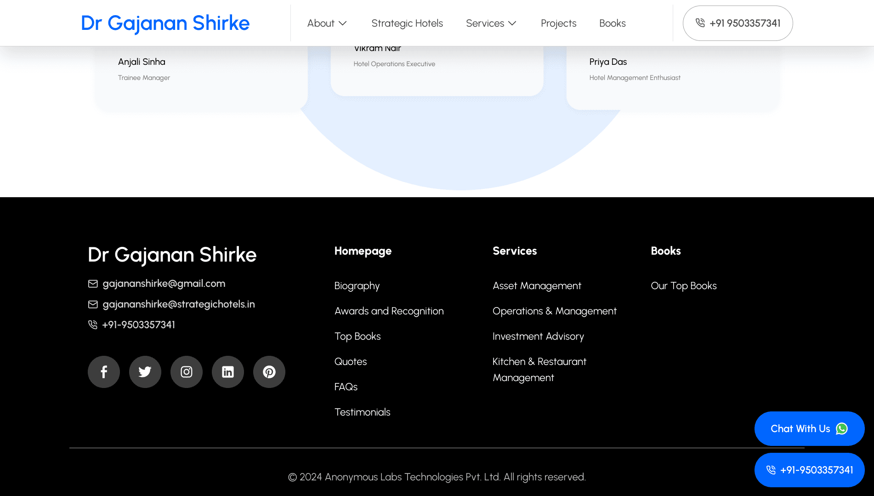This screenshot has width=874, height=496.
Task: Open the Instagram social icon
Action: pyautogui.click(x=187, y=372)
